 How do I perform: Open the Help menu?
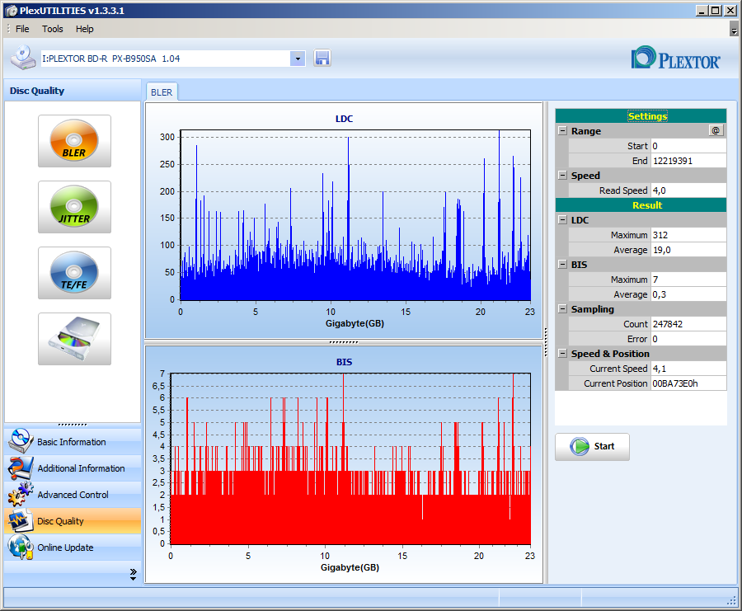click(x=85, y=29)
